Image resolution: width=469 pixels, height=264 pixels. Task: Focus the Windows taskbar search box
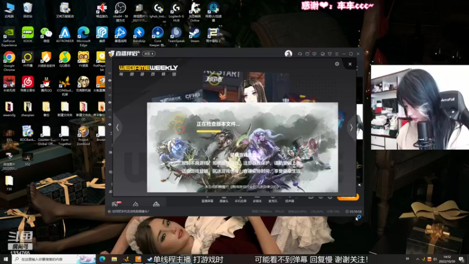click(x=54, y=259)
